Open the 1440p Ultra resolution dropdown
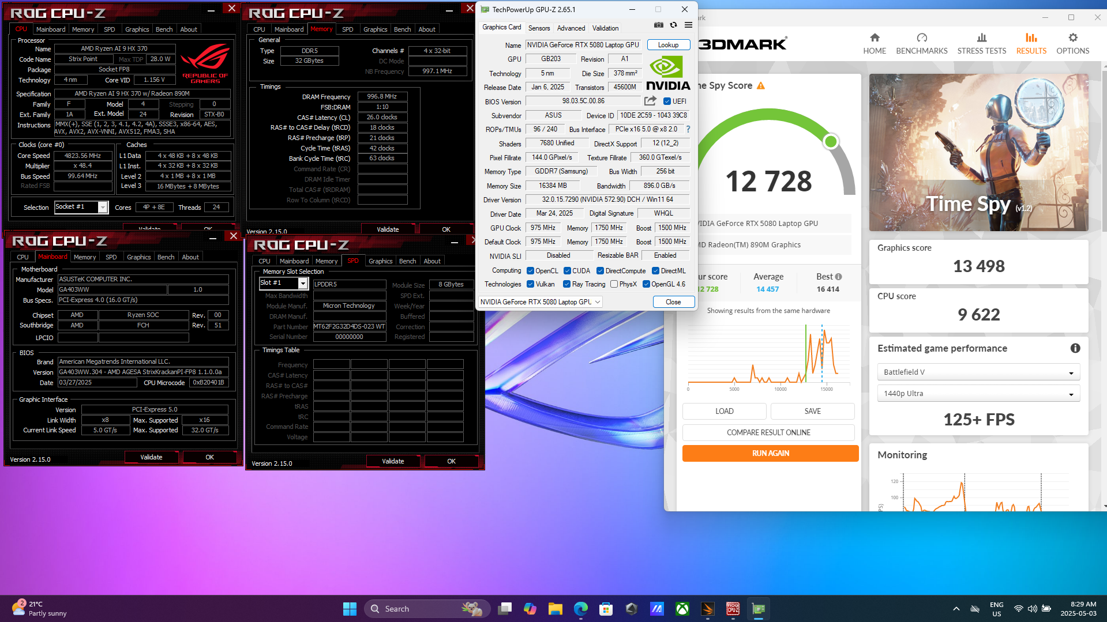The height and width of the screenshot is (622, 1107). click(978, 394)
